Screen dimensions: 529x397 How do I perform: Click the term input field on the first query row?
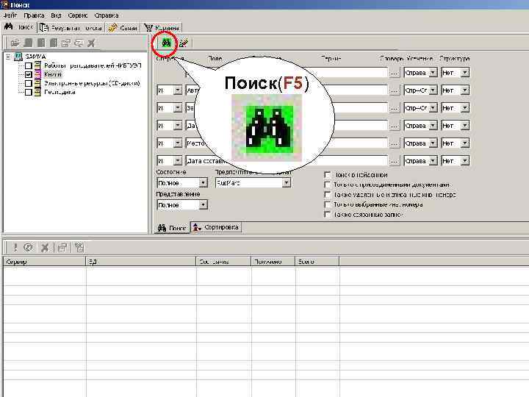(x=353, y=73)
